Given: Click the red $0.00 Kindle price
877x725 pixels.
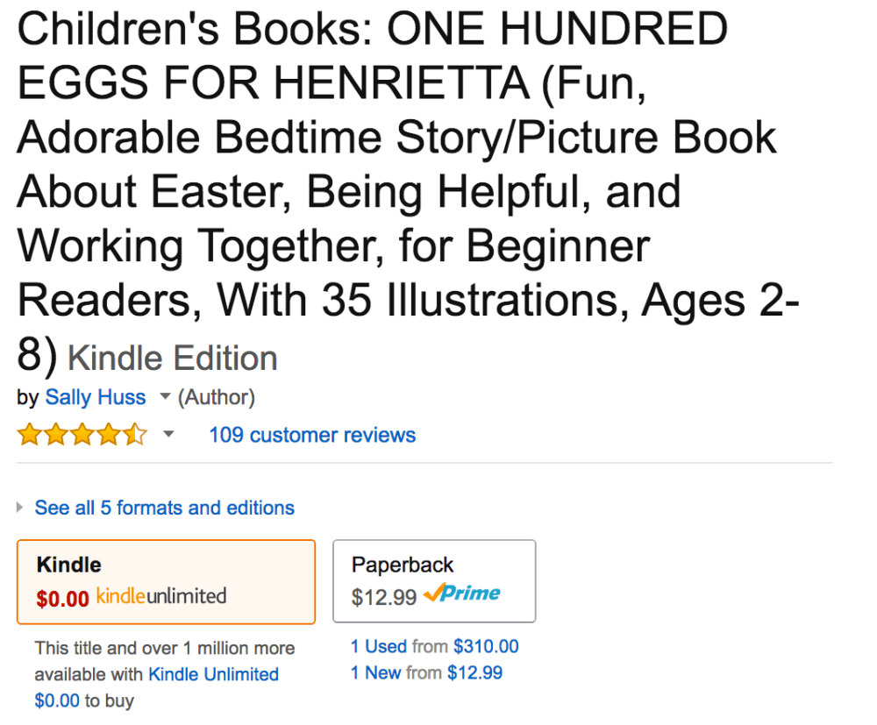Looking at the screenshot, I should (x=63, y=599).
